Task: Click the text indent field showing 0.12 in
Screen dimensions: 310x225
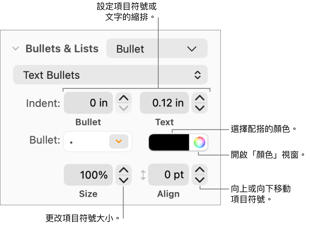Action: click(x=164, y=103)
